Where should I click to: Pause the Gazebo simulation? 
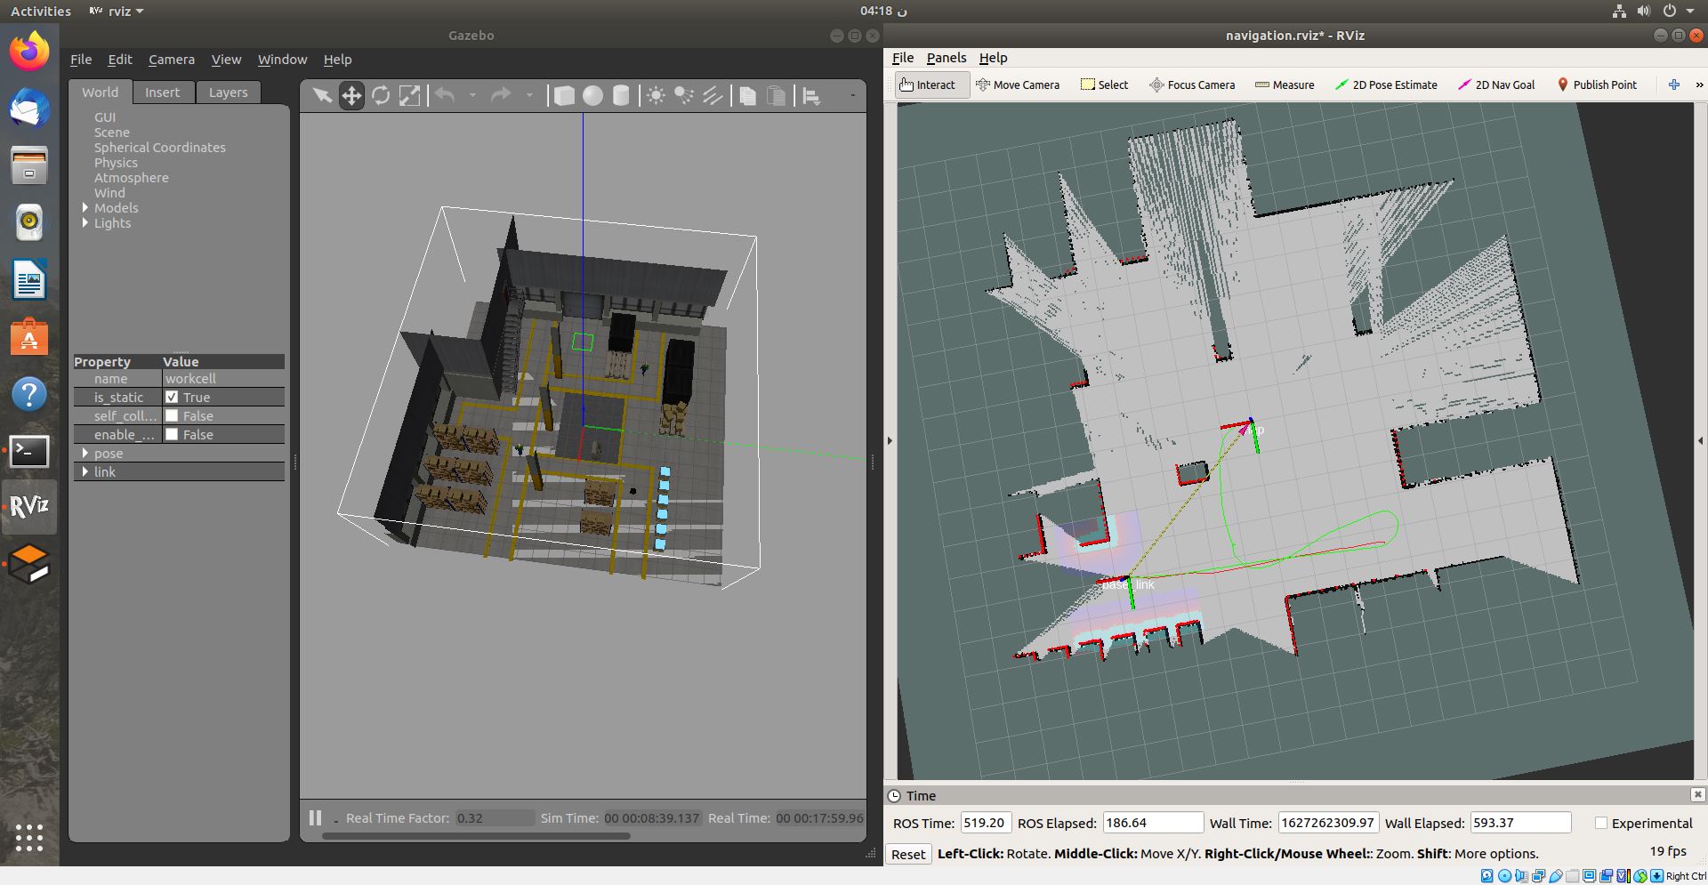coord(315,817)
